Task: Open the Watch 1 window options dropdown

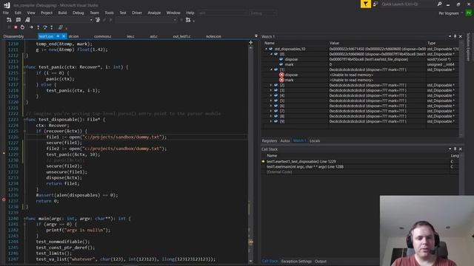Action: [450, 36]
